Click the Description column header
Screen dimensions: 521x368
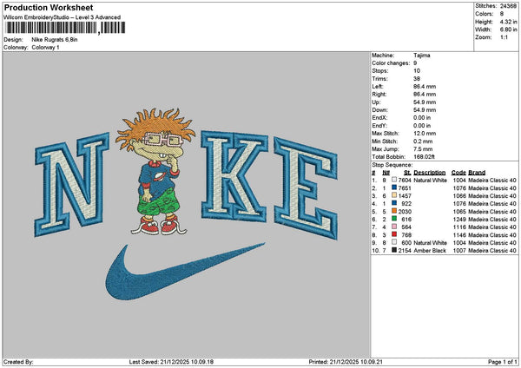429,173
